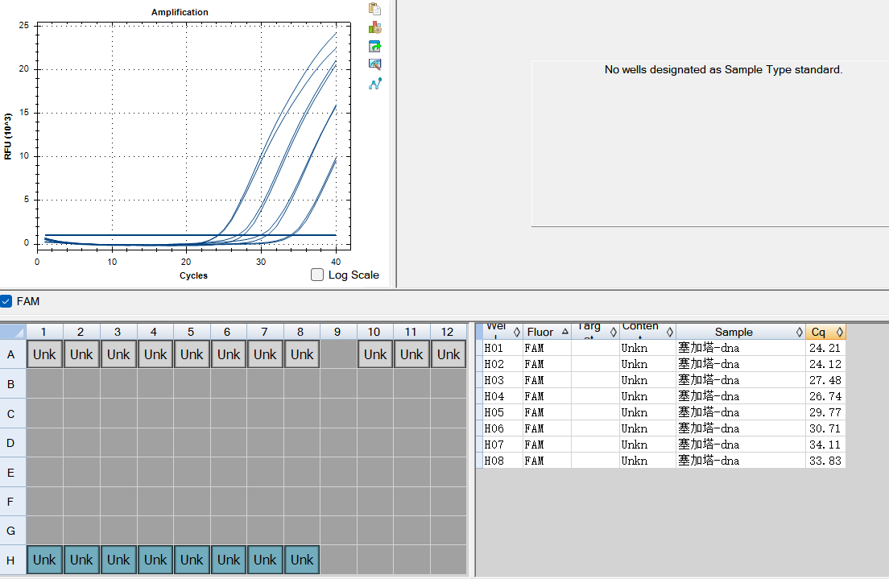Click Cq value 29.77
The image size is (889, 579).
(825, 412)
